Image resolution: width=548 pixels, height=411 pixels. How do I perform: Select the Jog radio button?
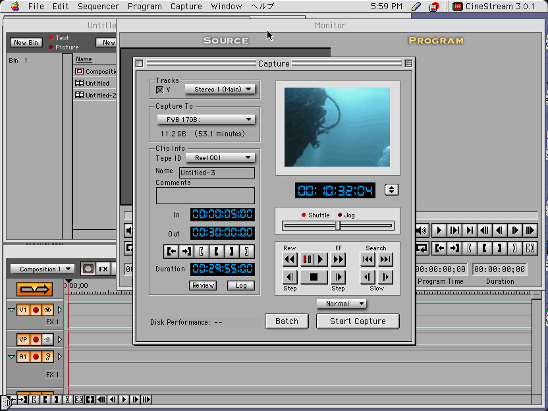tap(340, 215)
